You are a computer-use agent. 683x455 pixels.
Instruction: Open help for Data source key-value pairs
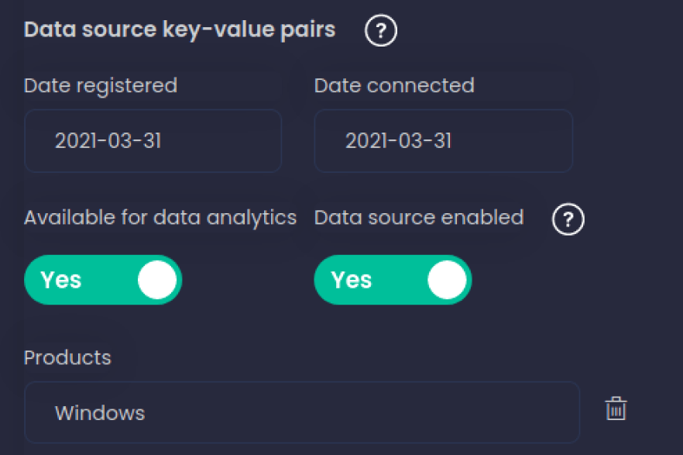tap(380, 32)
